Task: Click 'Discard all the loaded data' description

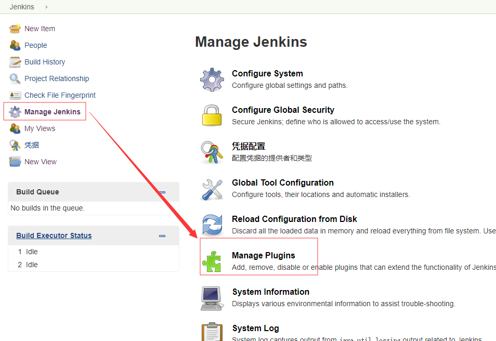Action: pyautogui.click(x=364, y=231)
